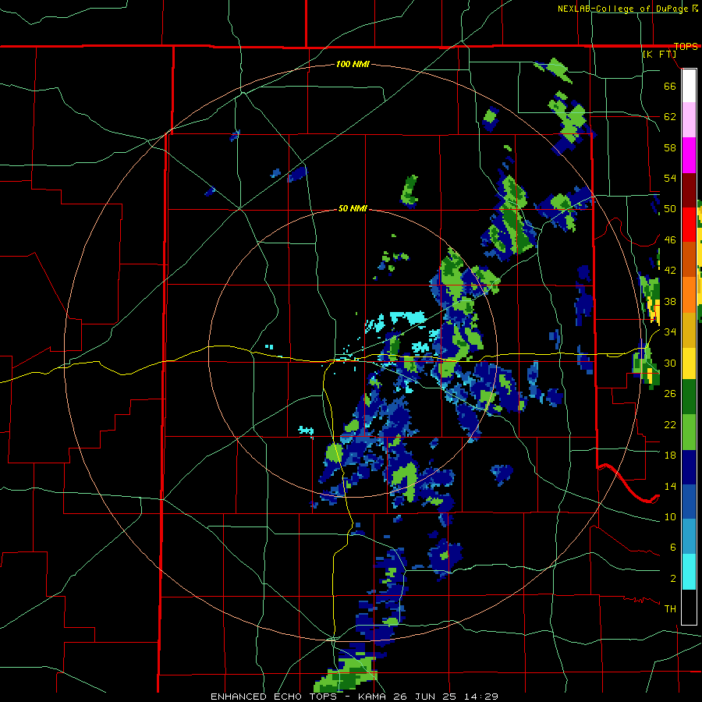
Task: Select the light green legend swatch
Action: (x=689, y=432)
